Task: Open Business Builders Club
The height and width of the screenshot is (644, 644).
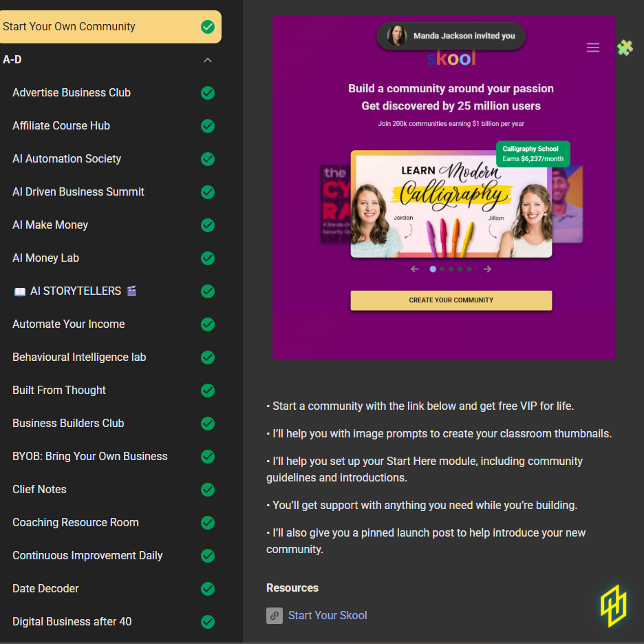Action: click(x=68, y=423)
